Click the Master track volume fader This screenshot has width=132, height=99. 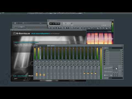tap(35, 66)
